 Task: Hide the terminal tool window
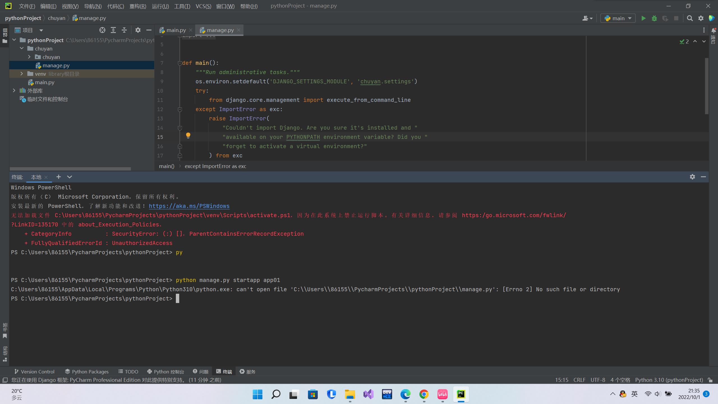[x=703, y=177]
